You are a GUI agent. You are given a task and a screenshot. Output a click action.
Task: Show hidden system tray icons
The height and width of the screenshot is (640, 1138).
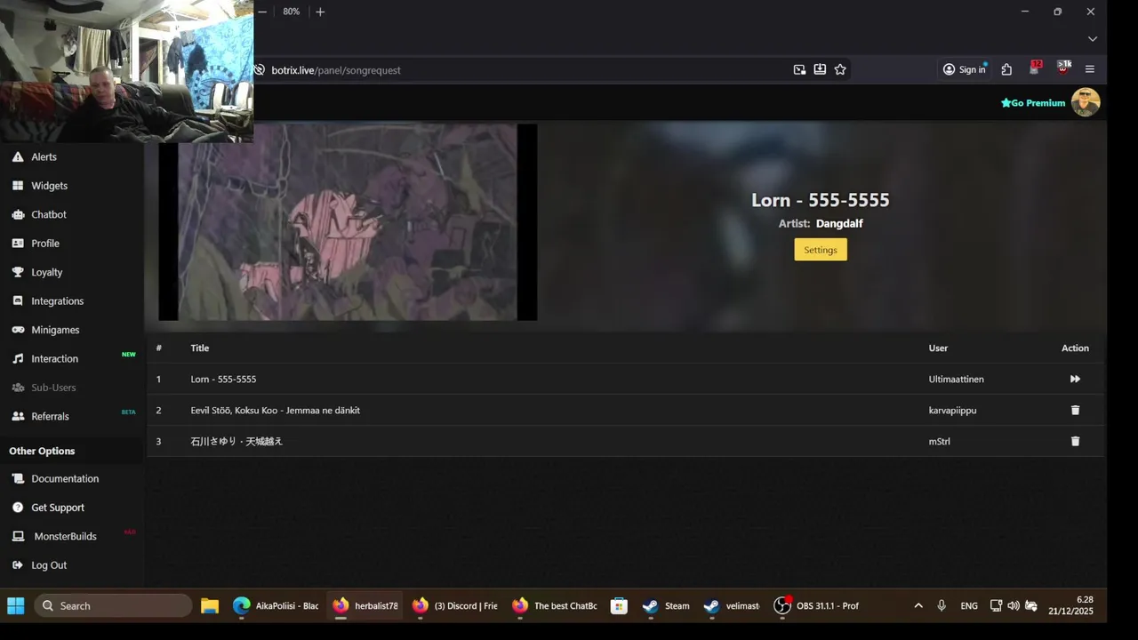[918, 606]
